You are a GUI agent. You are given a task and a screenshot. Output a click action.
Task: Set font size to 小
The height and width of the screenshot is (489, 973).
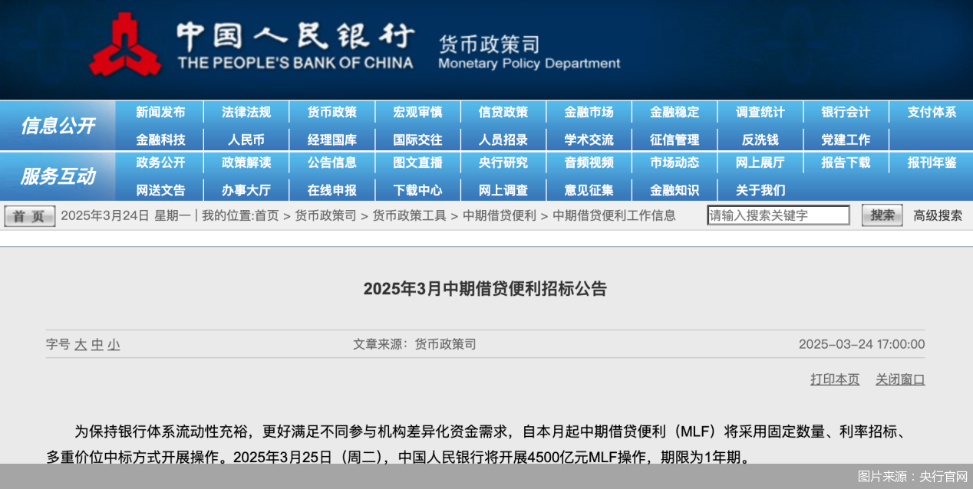coord(114,345)
